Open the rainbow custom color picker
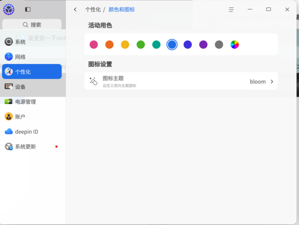This screenshot has width=299, height=225. coord(235,44)
